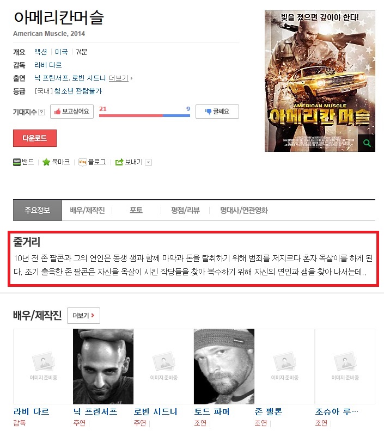Share to 블로그 via the blog icon

click(83, 162)
